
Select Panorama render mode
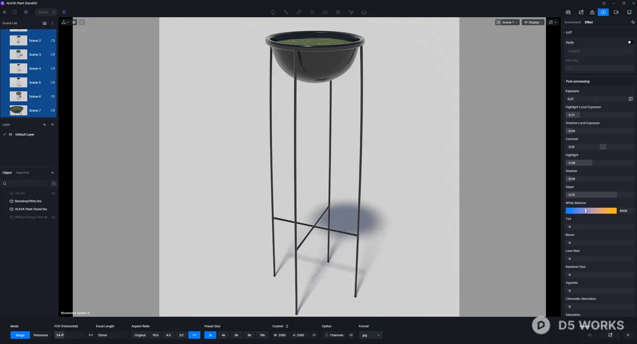click(x=41, y=335)
